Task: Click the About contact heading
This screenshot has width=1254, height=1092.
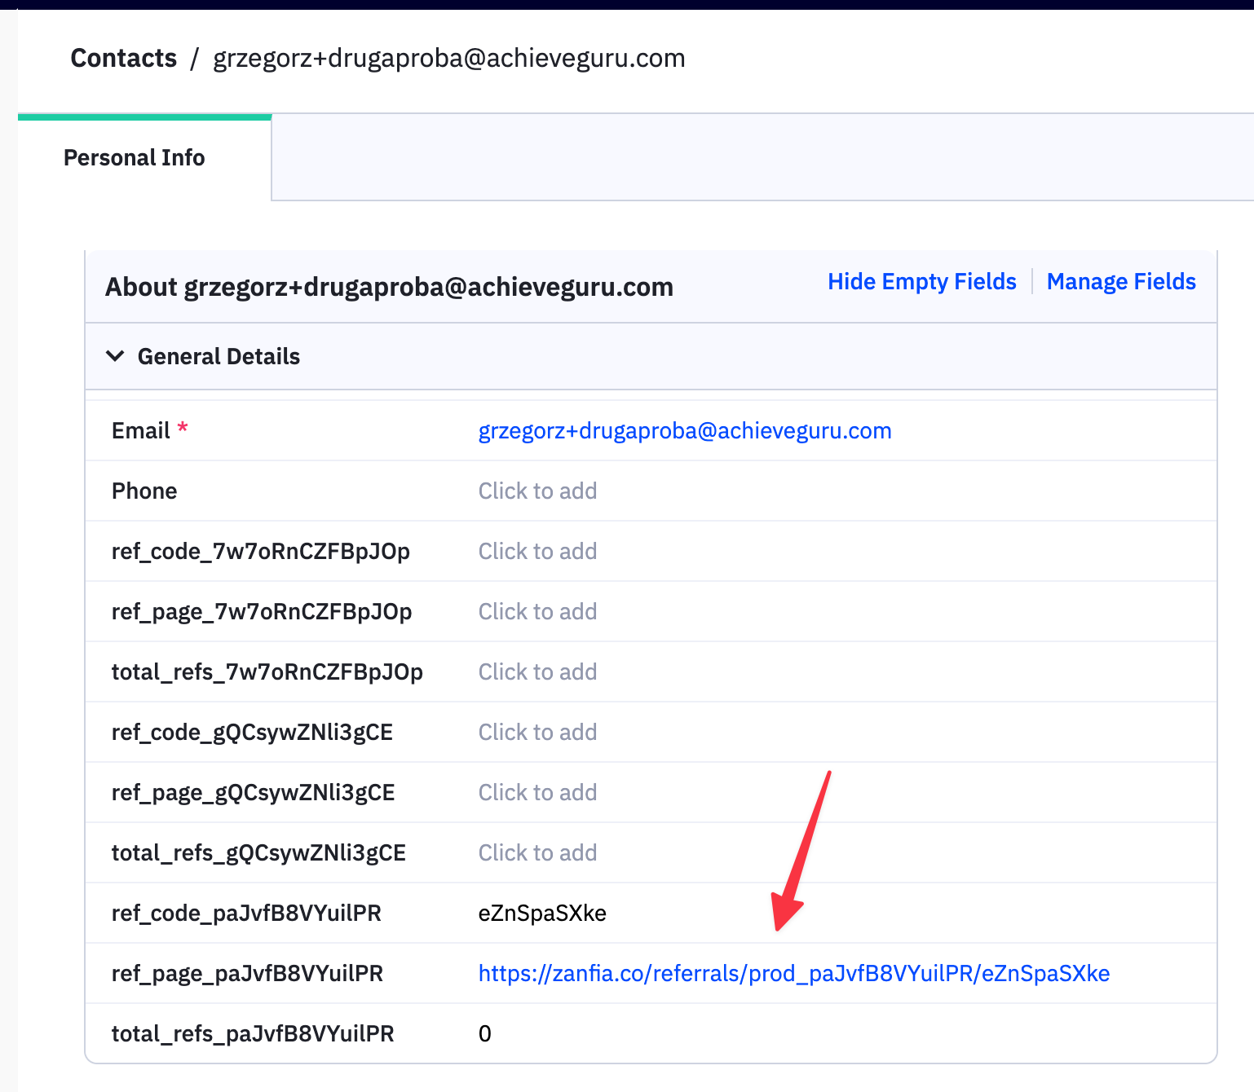Action: [x=389, y=287]
